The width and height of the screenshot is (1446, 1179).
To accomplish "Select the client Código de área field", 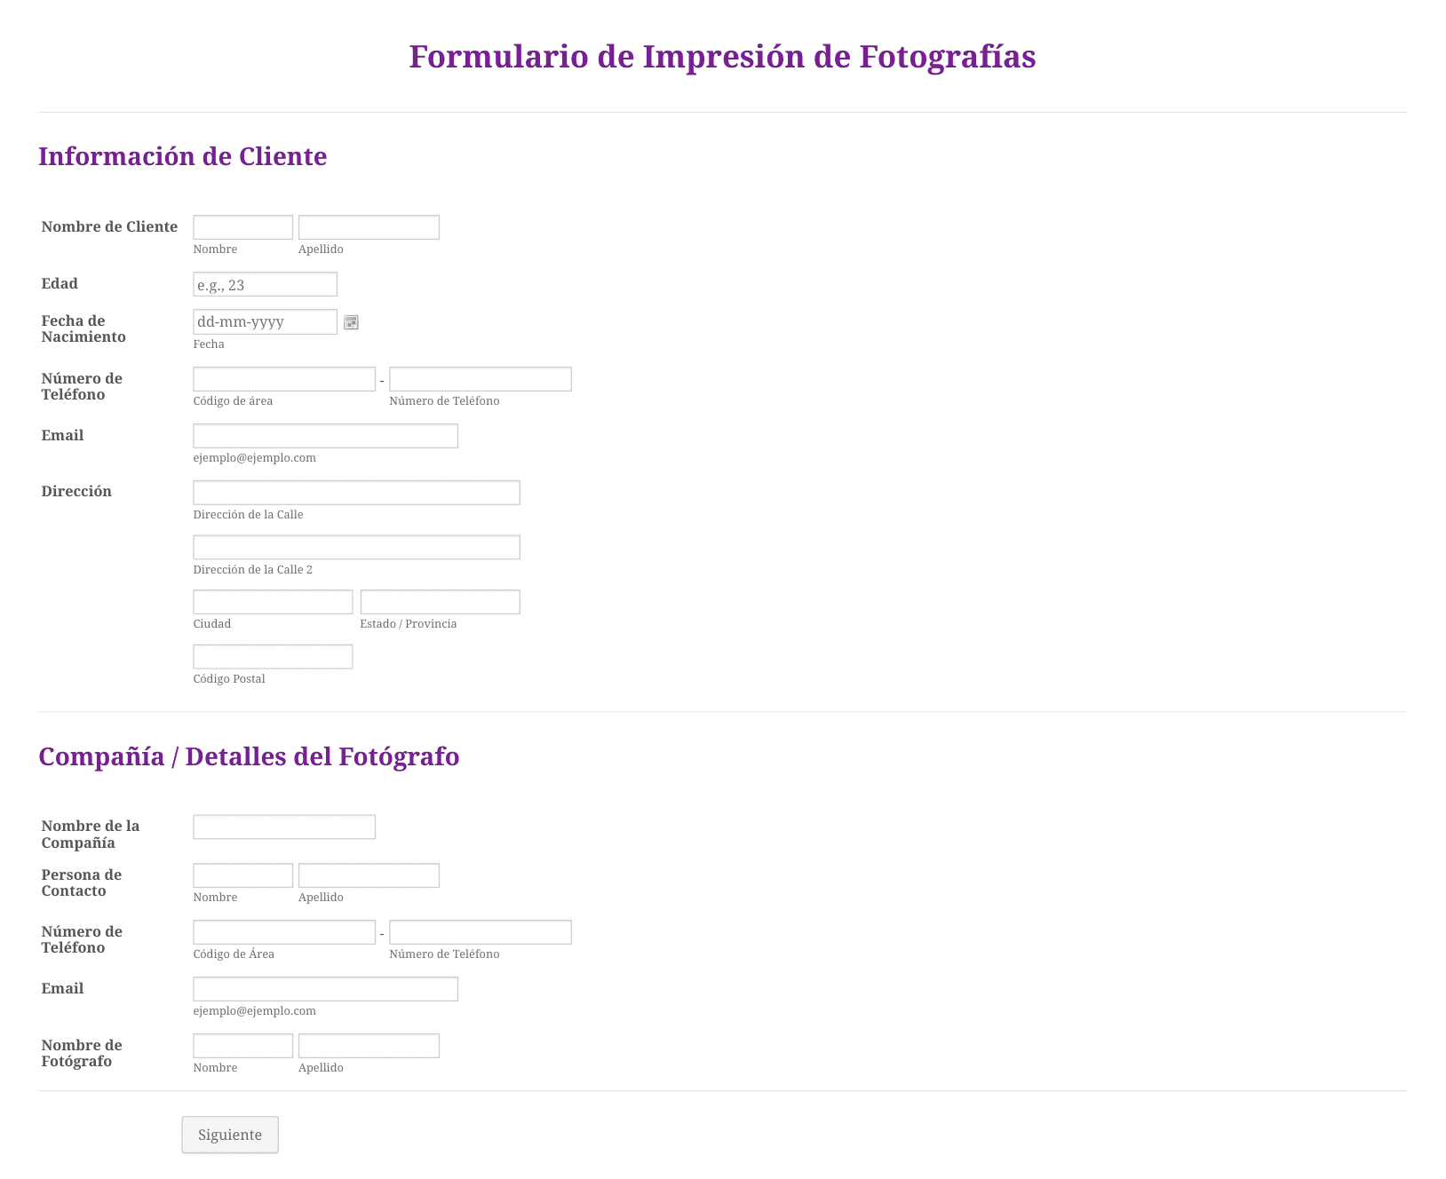I will (x=284, y=379).
